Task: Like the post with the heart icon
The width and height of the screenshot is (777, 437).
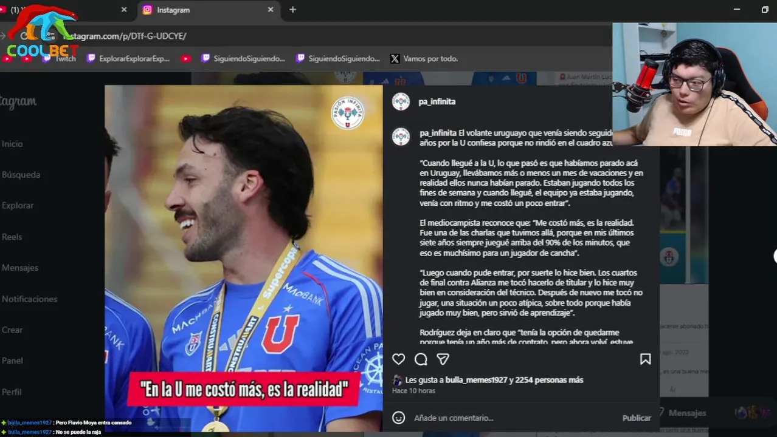Action: [398, 359]
